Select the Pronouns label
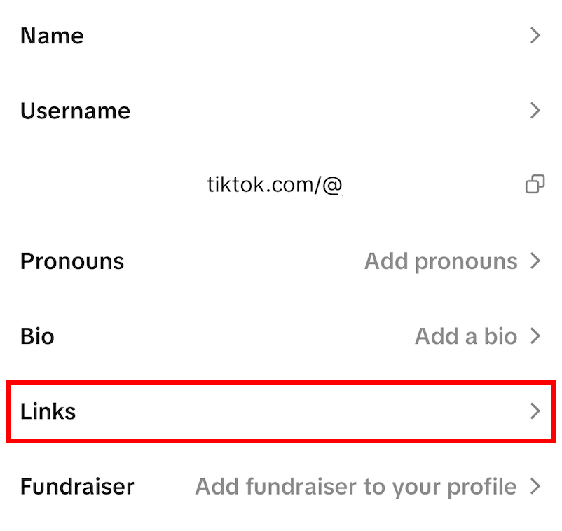The height and width of the screenshot is (531, 562). coord(72,261)
